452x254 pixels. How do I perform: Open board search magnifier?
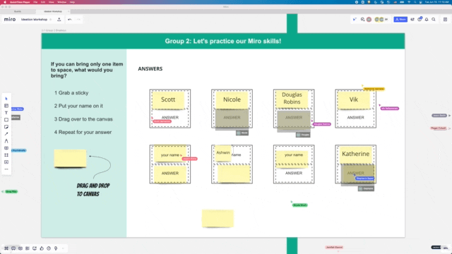(434, 19)
